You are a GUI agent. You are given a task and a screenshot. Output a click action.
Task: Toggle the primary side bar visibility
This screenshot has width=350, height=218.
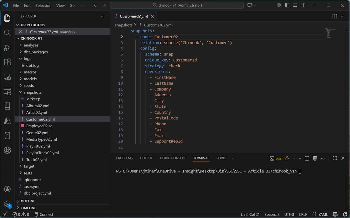287,5
